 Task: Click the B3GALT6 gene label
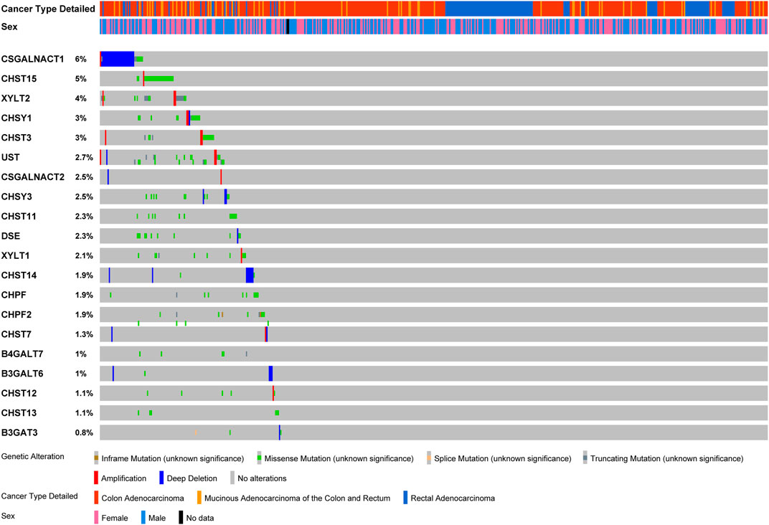click(x=22, y=373)
